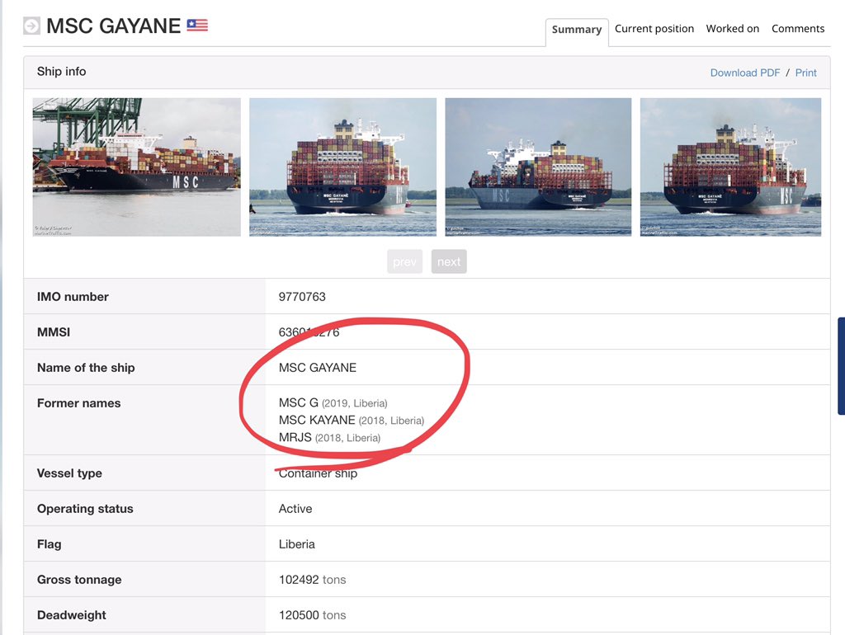This screenshot has height=635, width=845.
Task: Open the Comments tab
Action: coord(798,29)
